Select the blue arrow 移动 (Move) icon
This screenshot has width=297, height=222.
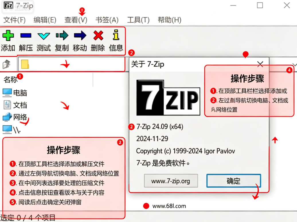click(80, 35)
